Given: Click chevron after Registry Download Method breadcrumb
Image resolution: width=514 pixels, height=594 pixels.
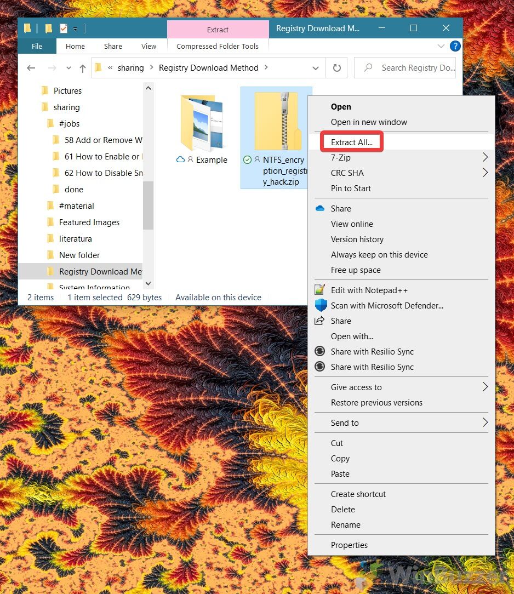Looking at the screenshot, I should pos(266,67).
